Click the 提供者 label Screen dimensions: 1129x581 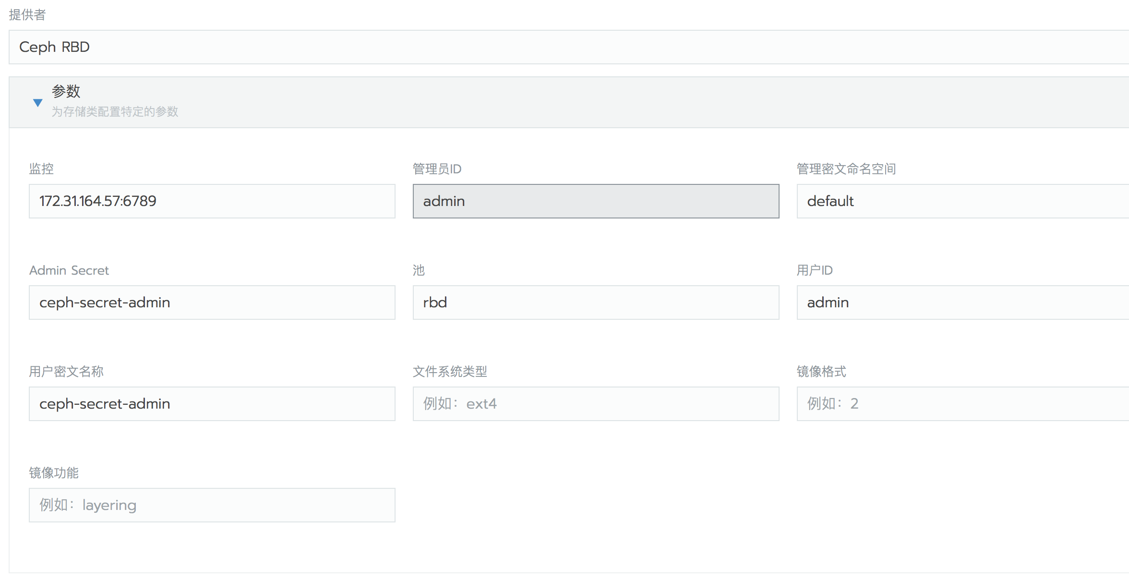pos(27,15)
